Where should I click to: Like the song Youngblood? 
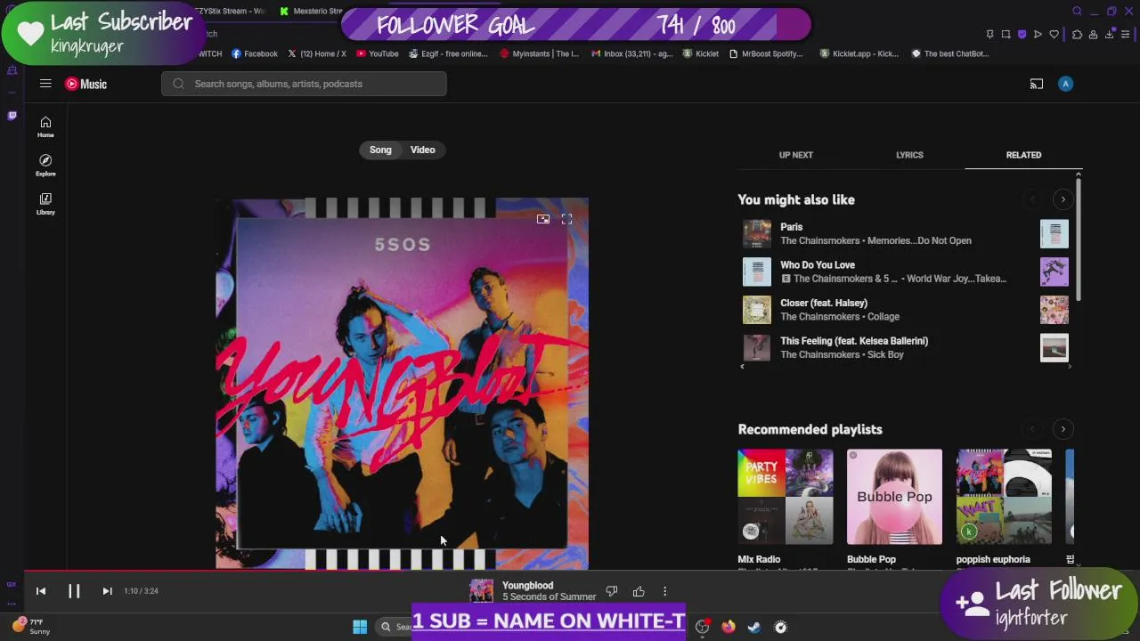pyautogui.click(x=639, y=591)
